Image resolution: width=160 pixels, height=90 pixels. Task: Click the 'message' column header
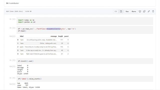54,36
